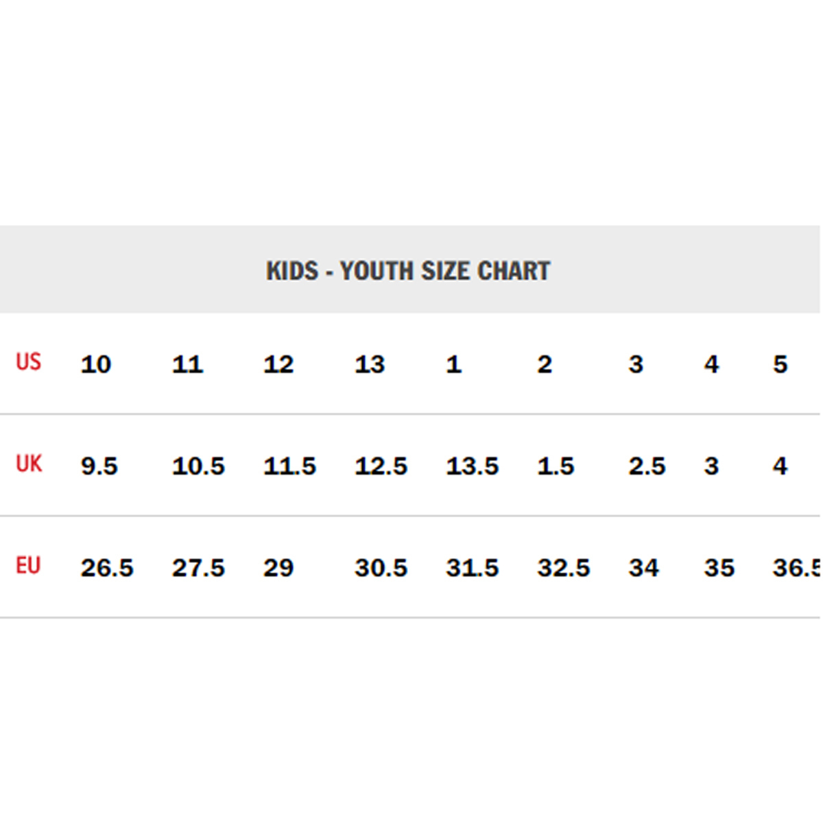Click the red US row label

tap(29, 362)
